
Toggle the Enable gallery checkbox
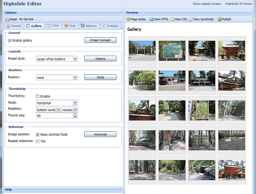coord(10,41)
